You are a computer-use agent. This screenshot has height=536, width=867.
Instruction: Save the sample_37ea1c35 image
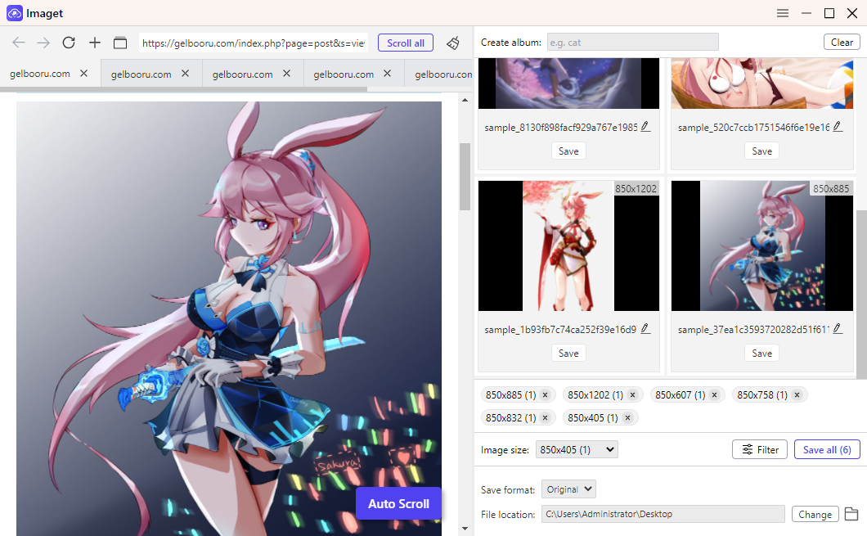762,353
